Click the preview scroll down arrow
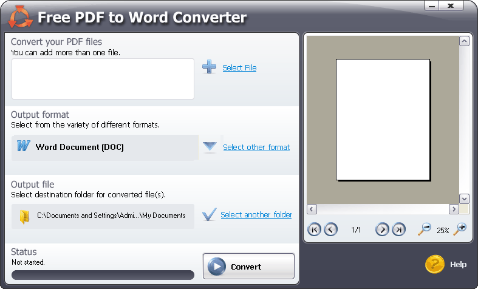This screenshot has height=289, width=478. click(464, 199)
